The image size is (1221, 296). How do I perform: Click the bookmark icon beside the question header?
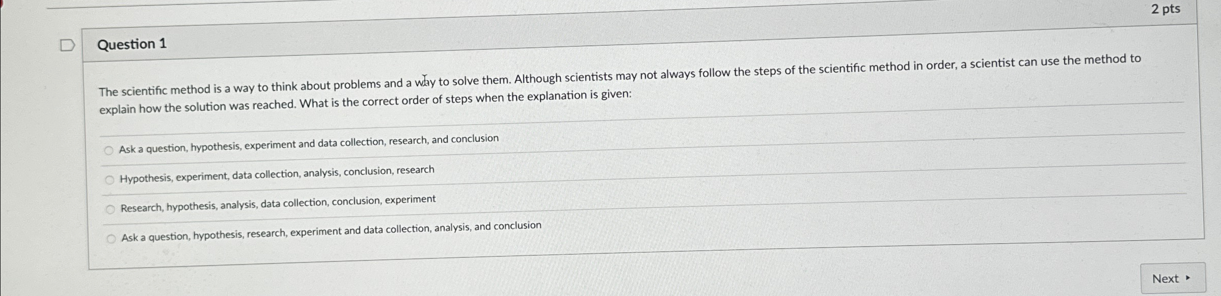pos(67,46)
